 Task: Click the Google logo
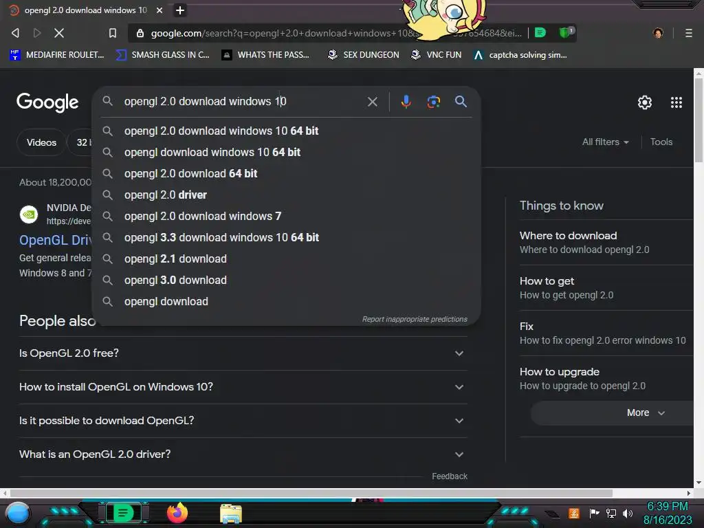click(47, 102)
